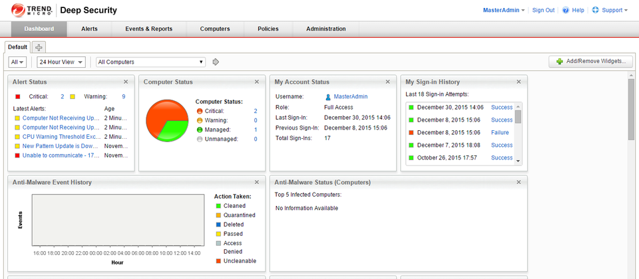Click the computer status pie chart

click(167, 121)
